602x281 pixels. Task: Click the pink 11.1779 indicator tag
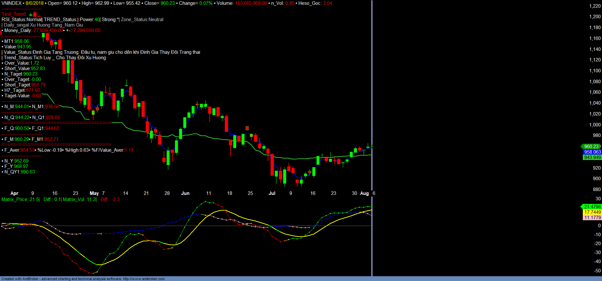(x=592, y=218)
